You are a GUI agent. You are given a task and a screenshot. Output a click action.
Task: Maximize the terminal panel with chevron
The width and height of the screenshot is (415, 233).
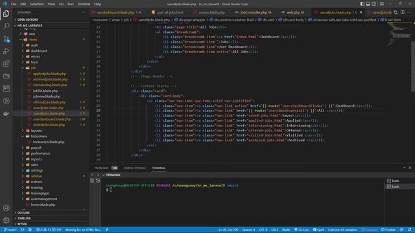coord(404,168)
